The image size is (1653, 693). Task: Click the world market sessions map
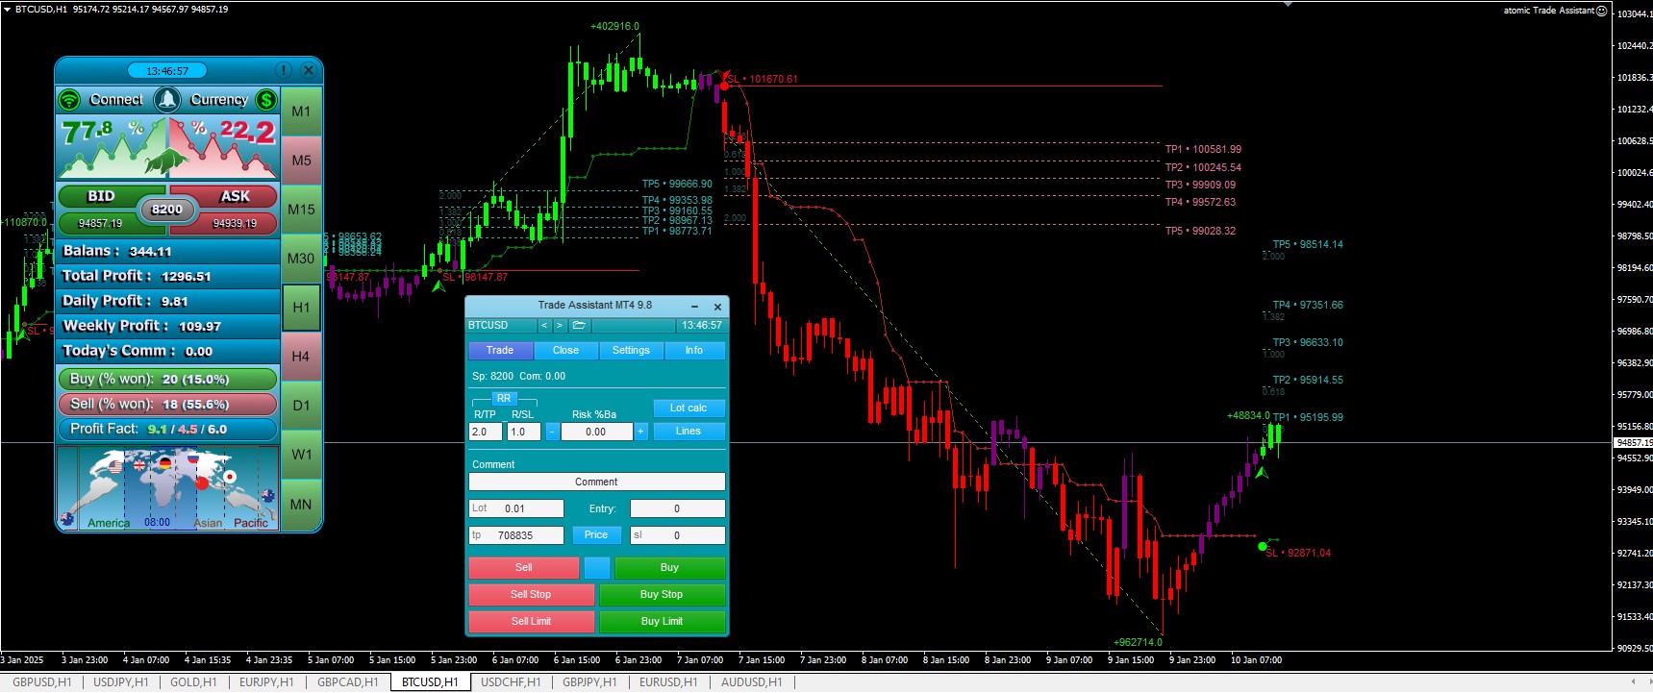[x=167, y=488]
